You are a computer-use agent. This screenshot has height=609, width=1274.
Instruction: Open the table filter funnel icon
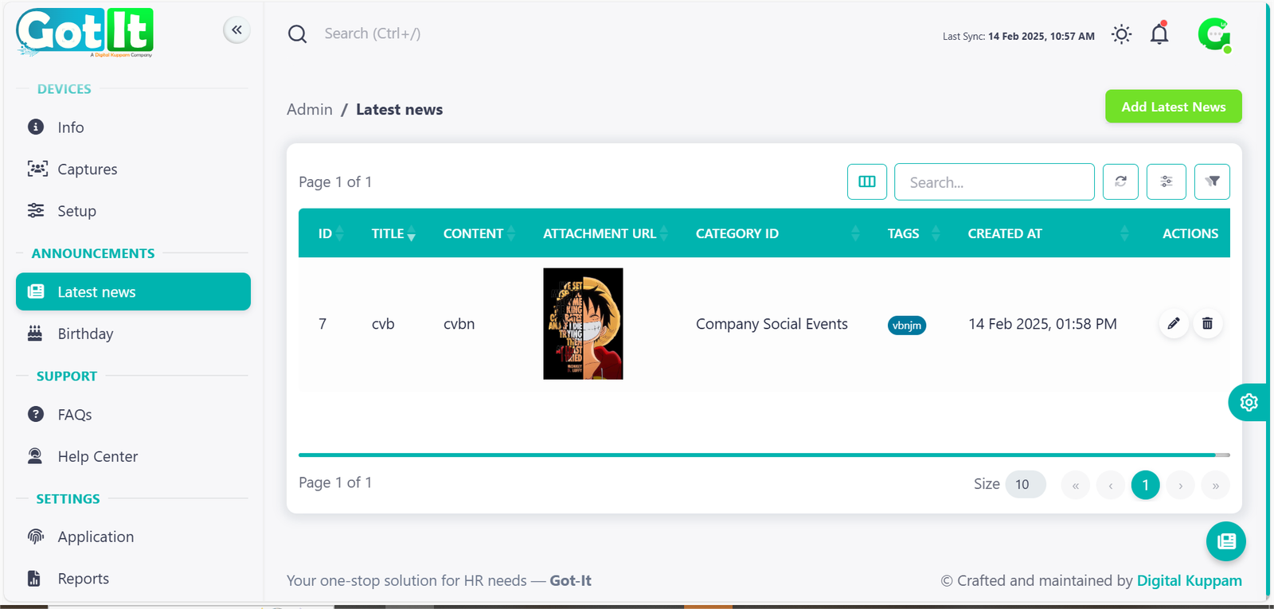click(1212, 182)
